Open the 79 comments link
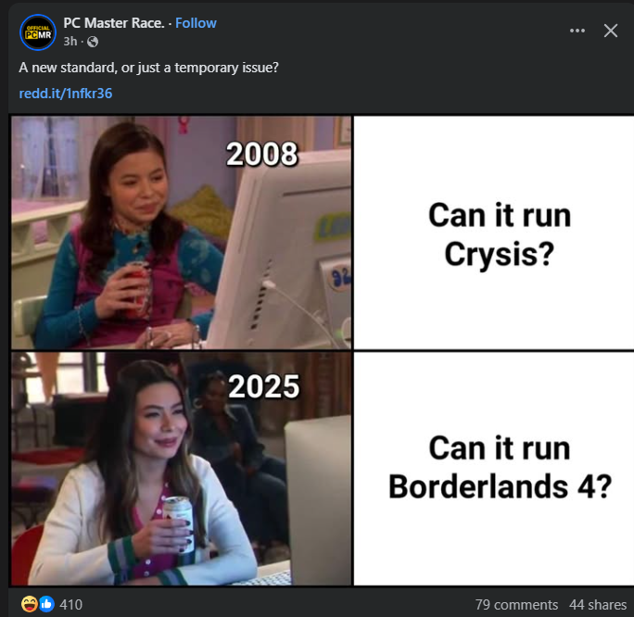The image size is (634, 617). pyautogui.click(x=516, y=604)
